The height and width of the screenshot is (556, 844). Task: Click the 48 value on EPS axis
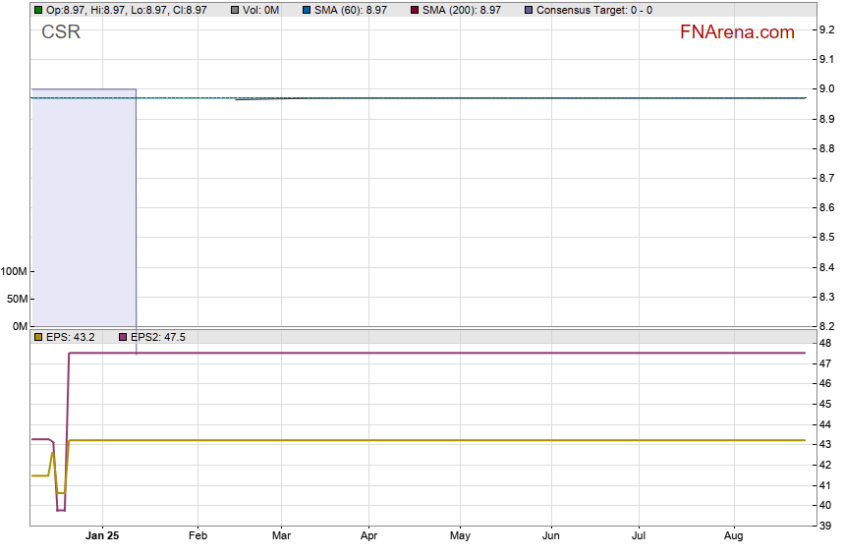point(825,343)
